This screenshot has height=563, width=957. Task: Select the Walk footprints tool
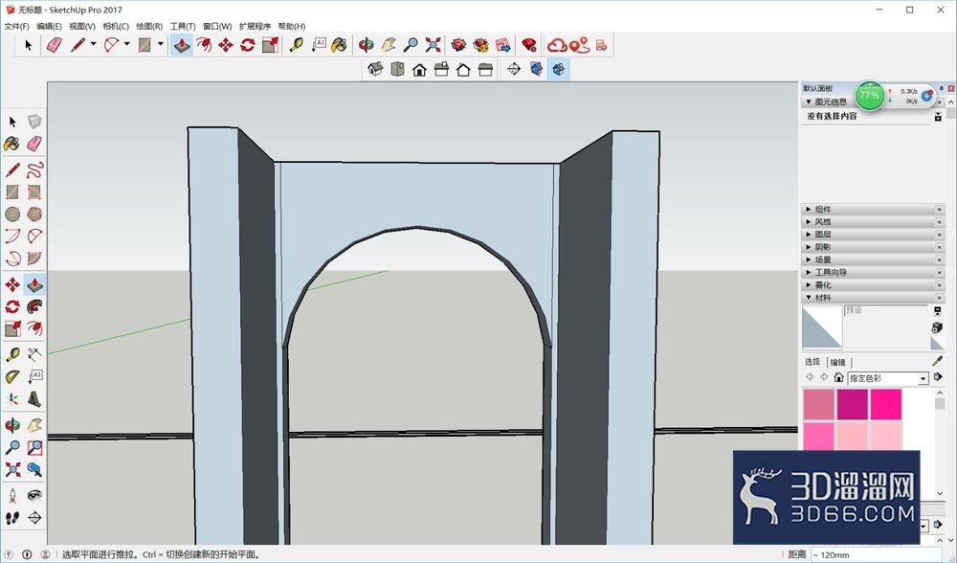12,518
